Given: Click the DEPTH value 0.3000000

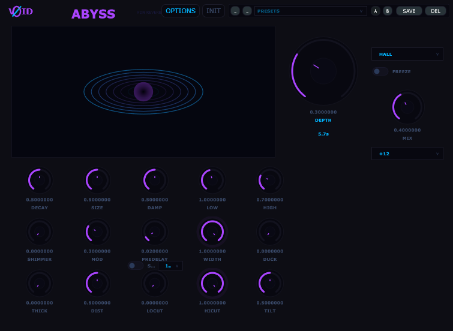Looking at the screenshot, I should [x=323, y=112].
